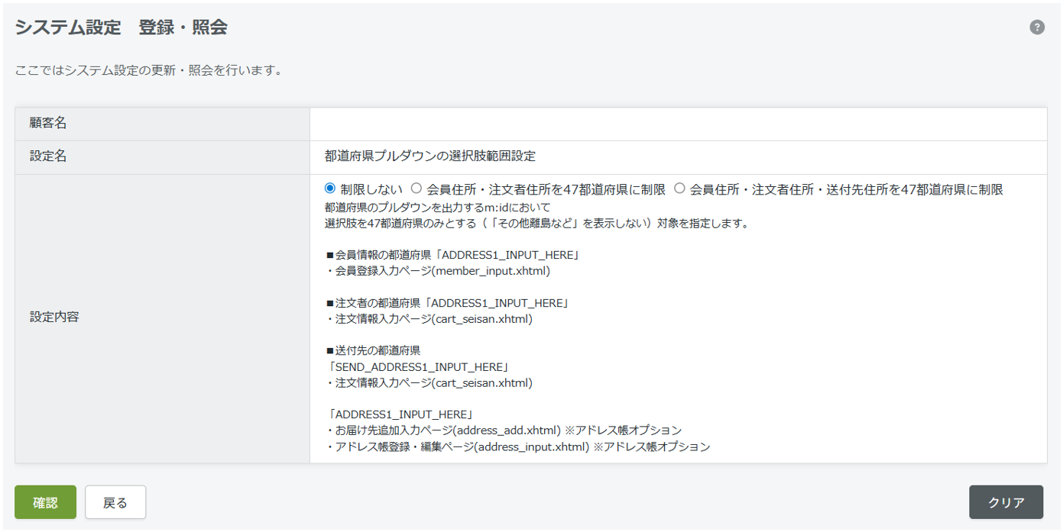Select 会員住所・注文者住所・送付先住所を47都道府県に制限 radio
Screen dimensions: 1063x532
pos(679,189)
